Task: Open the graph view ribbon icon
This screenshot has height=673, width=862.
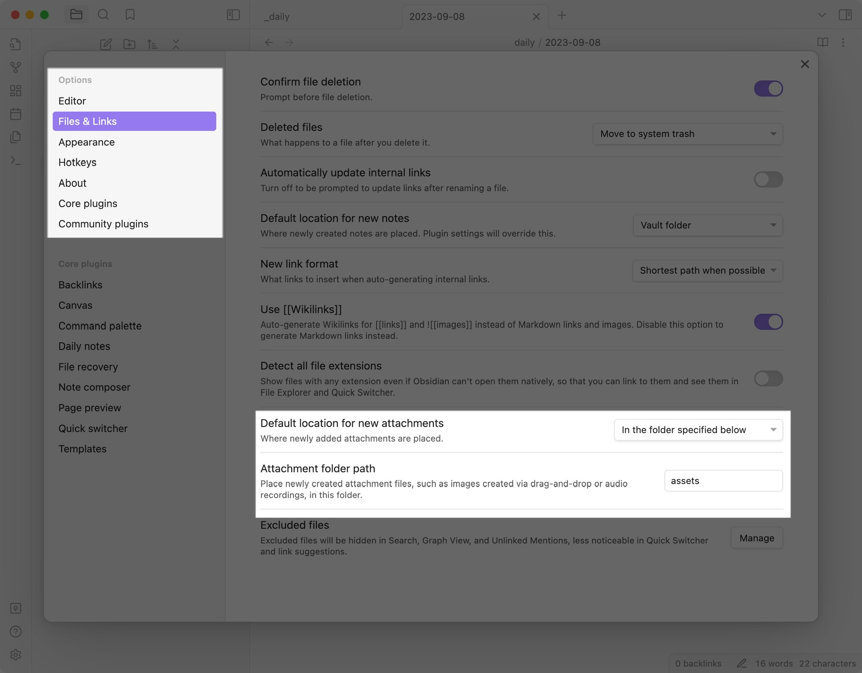Action: point(16,67)
